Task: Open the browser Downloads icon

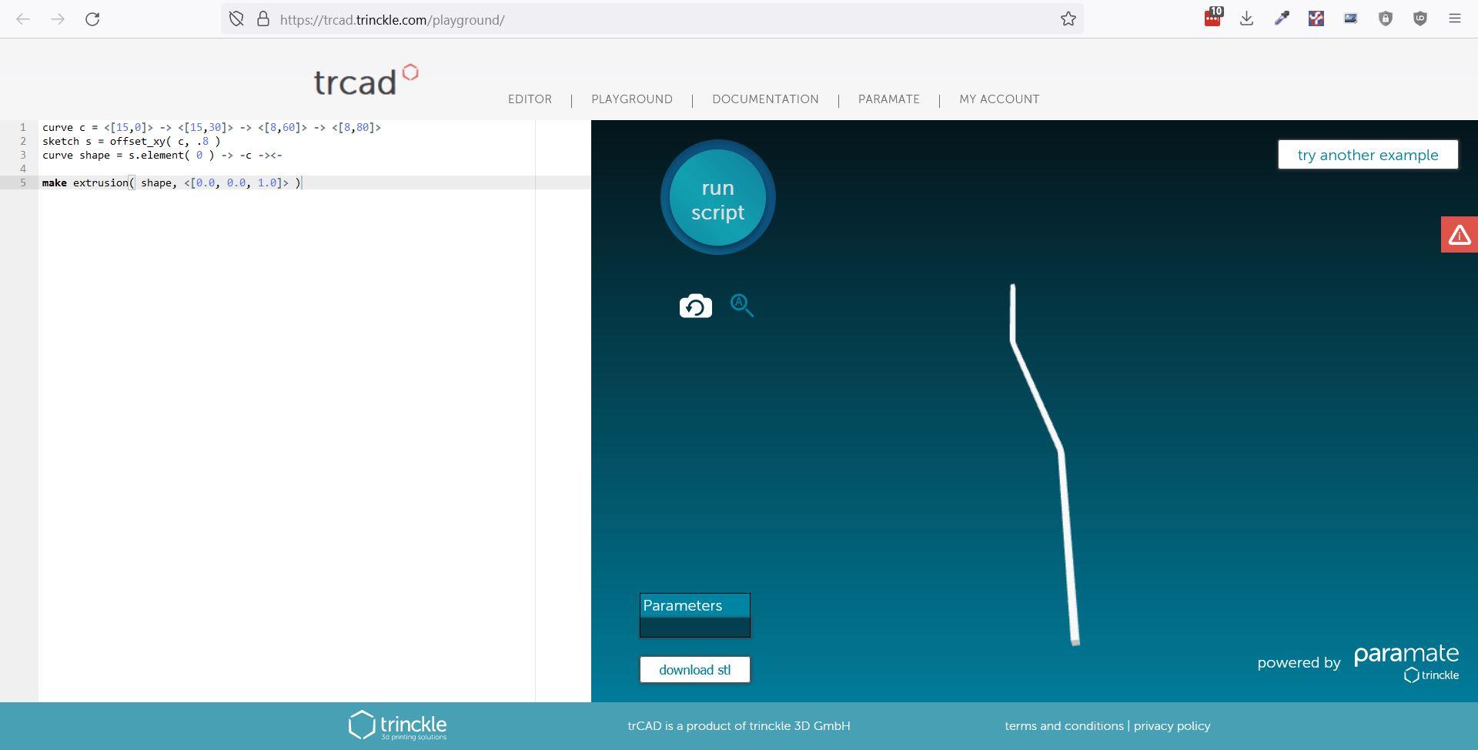Action: [1247, 18]
